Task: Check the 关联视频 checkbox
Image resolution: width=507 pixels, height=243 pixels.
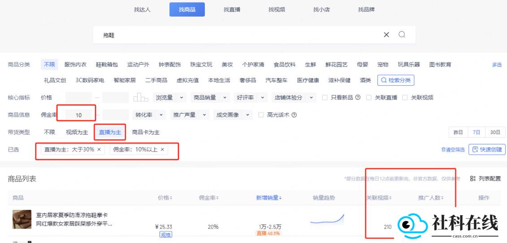Action: (x=404, y=97)
